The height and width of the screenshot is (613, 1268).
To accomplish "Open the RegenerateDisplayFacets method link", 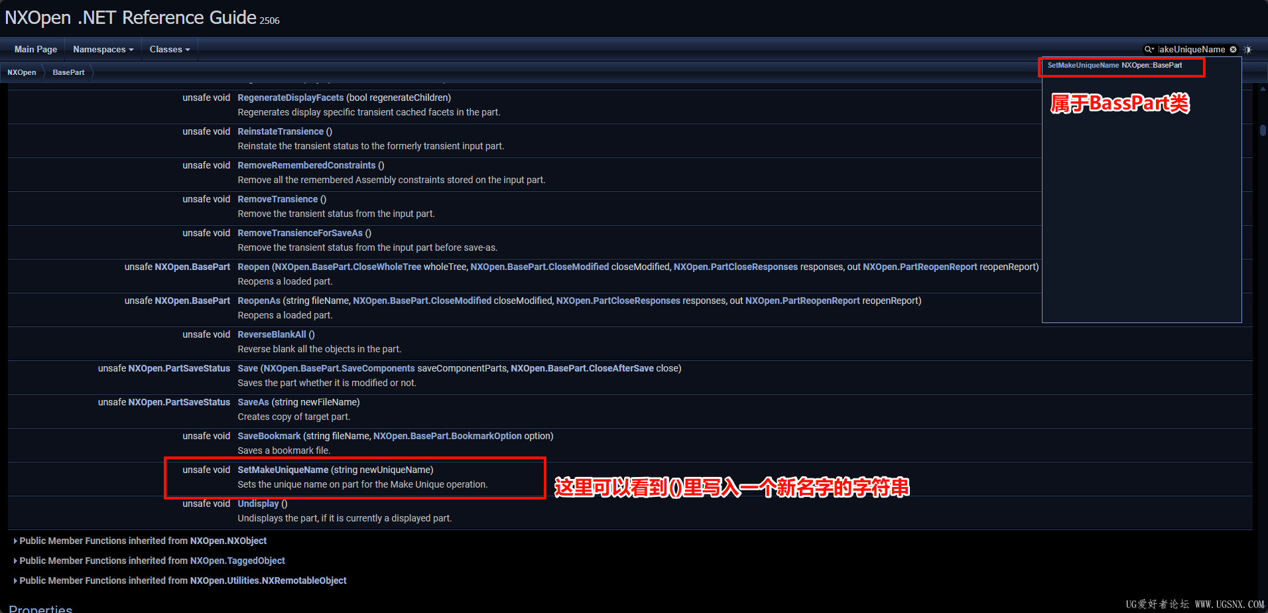I will (x=290, y=98).
